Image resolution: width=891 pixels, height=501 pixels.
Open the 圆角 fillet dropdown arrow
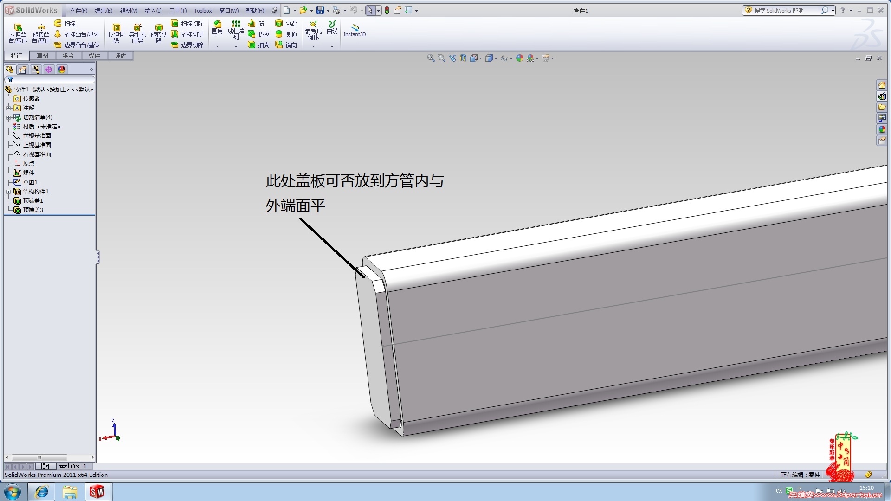click(x=217, y=46)
